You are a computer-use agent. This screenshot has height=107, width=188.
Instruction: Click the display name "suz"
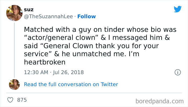click(28, 10)
